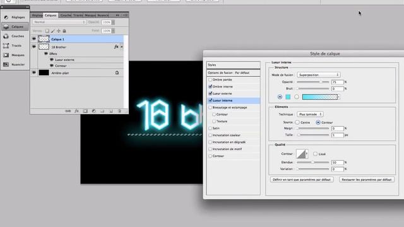
Task: Switch to Masques tab
Action: point(90,15)
